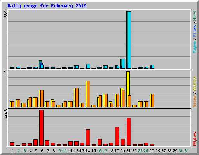Select the hits bar for day 20
Viewport: 199px width, 155px height.
121,64
